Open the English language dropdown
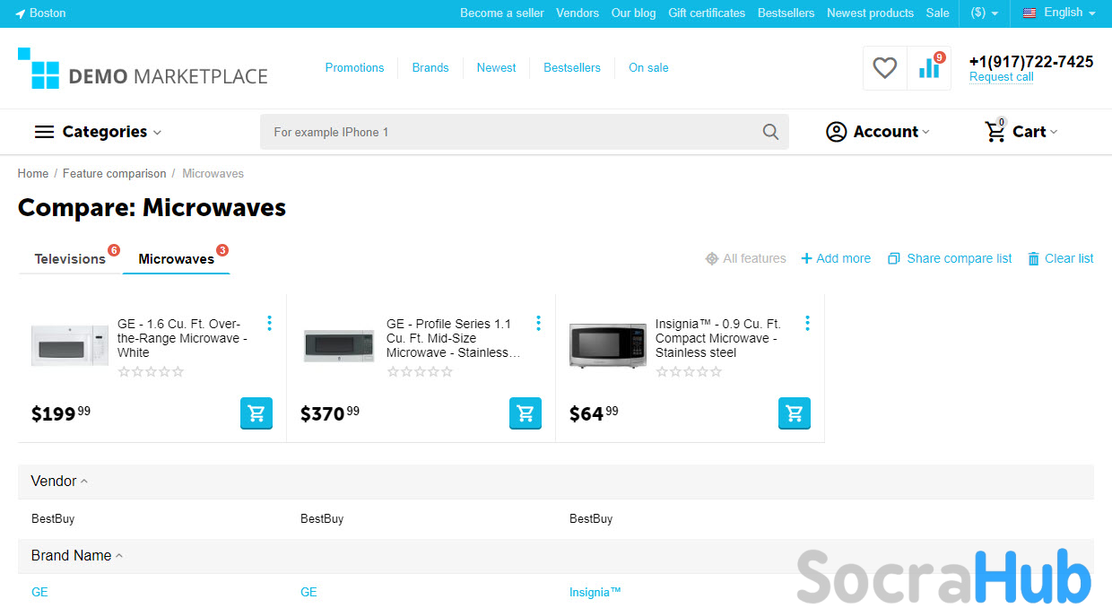 (x=1059, y=13)
